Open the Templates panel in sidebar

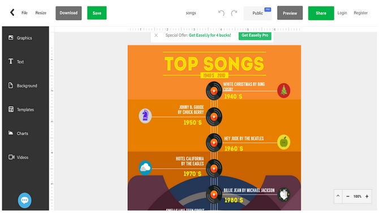pos(21,110)
